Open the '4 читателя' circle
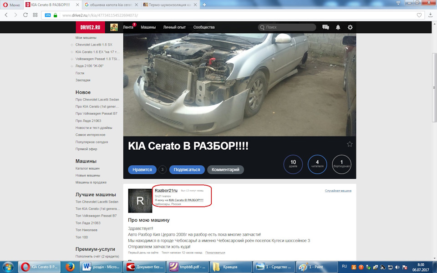 tap(317, 164)
